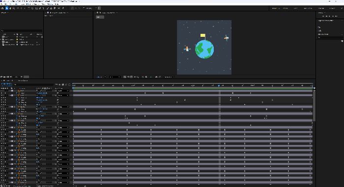The image size is (344, 187).
Task: Click the green work area bar
Action: (x=193, y=88)
